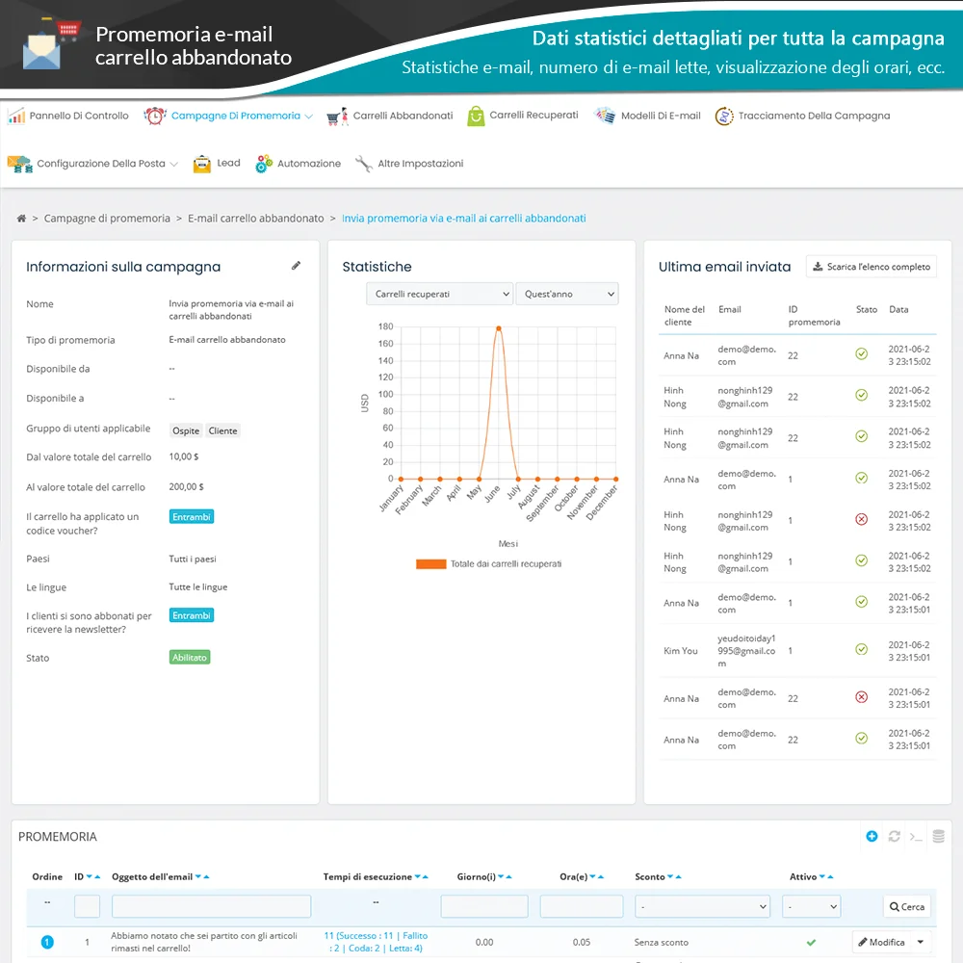Open the Carrelli recuperati statistics dropdown
This screenshot has width=963, height=963.
point(439,293)
